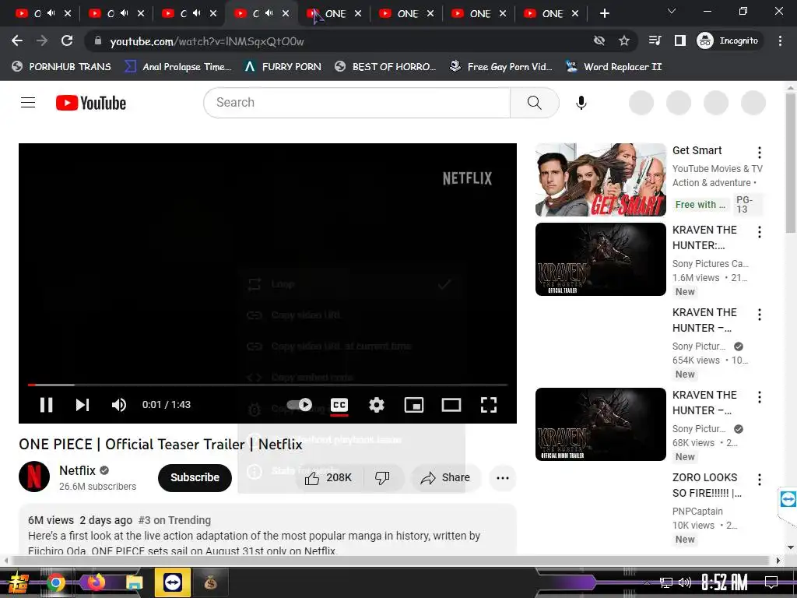Image resolution: width=797 pixels, height=598 pixels.
Task: Click the address bar URL
Action: pyautogui.click(x=207, y=41)
